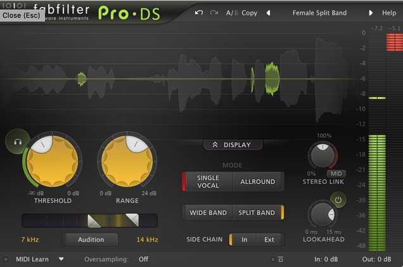Click the In: 0 dB input level
Image resolution: width=403 pixels, height=267 pixels.
(326, 259)
